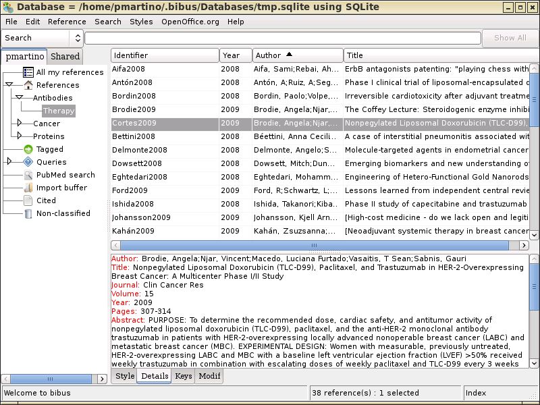
Task: Click into the search text field
Action: coord(283,38)
